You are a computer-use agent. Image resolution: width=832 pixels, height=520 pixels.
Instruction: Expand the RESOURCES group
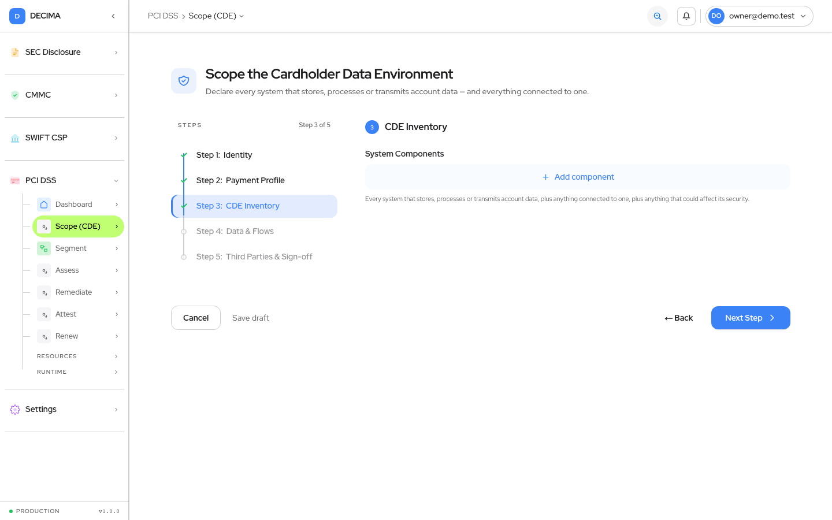(x=77, y=356)
